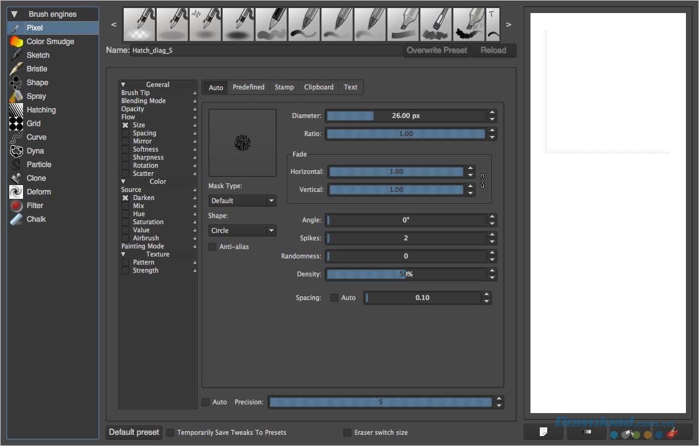Choose the Dyna brush engine icon
The width and height of the screenshot is (699, 446).
16,151
